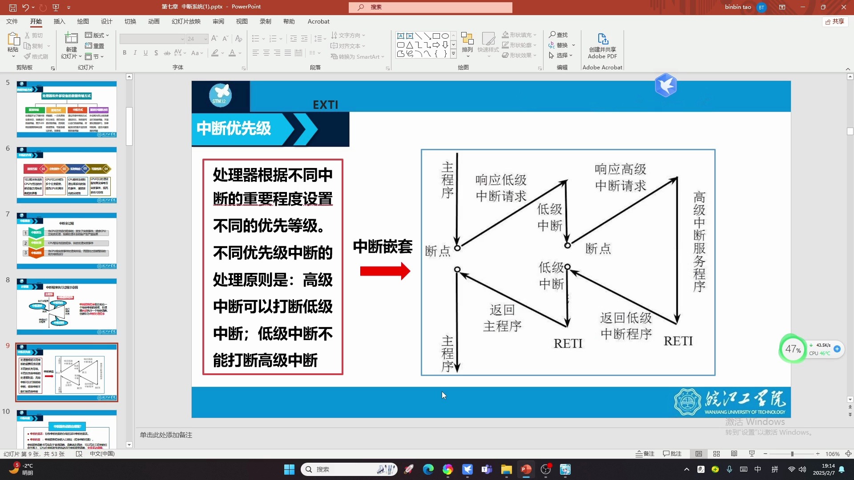Toggle italic formatting
Viewport: 854px width, 480px height.
coord(135,53)
